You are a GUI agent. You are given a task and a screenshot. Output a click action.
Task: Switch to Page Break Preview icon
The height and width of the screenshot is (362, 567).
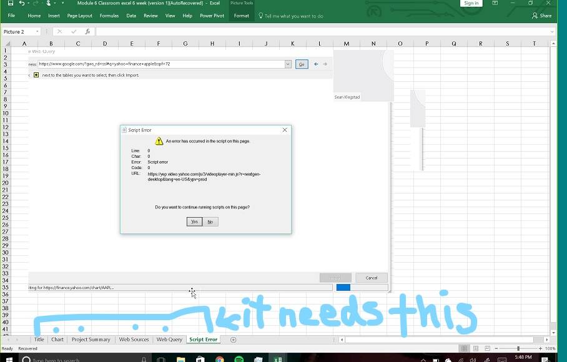point(488,349)
